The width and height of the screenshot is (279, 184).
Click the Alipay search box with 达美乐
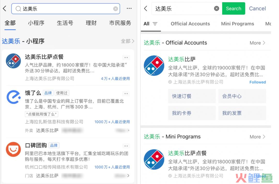click(66, 9)
